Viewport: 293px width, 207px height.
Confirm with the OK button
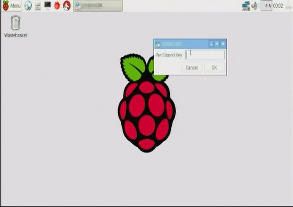click(x=214, y=67)
